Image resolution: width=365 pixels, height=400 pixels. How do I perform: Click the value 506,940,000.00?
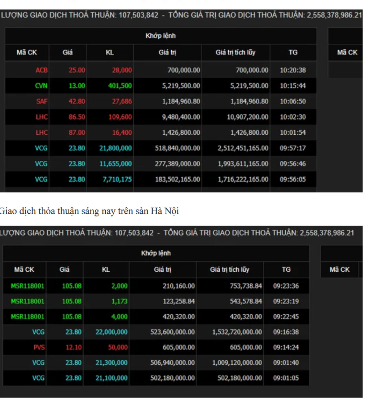172,363
